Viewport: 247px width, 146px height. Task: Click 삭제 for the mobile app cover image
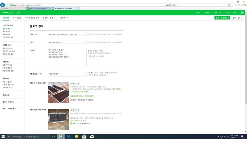tap(78, 110)
